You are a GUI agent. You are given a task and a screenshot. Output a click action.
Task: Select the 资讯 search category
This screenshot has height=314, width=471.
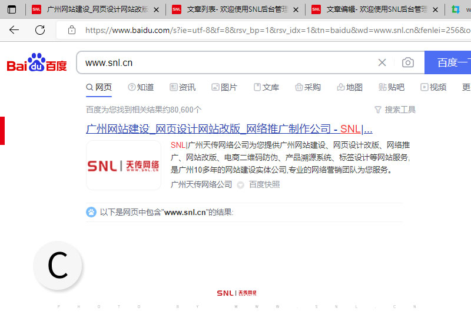pos(183,87)
